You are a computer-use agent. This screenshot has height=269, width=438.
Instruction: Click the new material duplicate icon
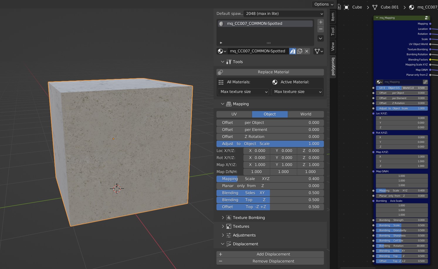(x=300, y=51)
